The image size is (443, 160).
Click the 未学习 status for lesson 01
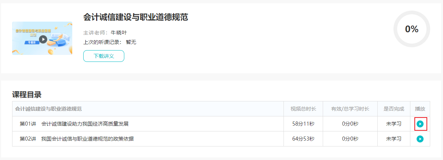[x=394, y=124]
